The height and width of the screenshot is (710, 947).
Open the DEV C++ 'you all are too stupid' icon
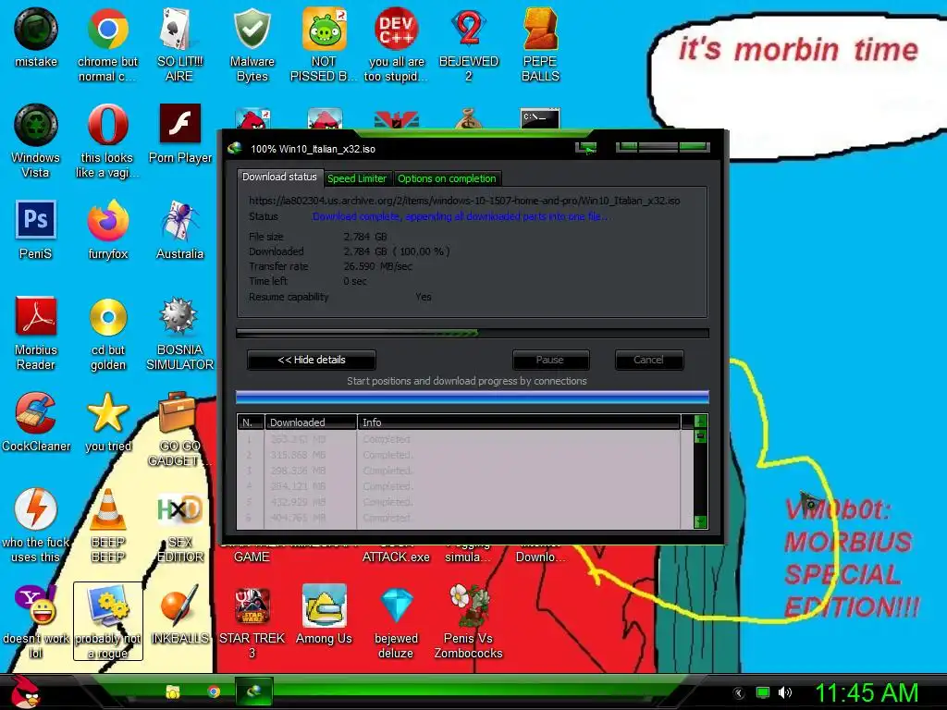pyautogui.click(x=396, y=45)
